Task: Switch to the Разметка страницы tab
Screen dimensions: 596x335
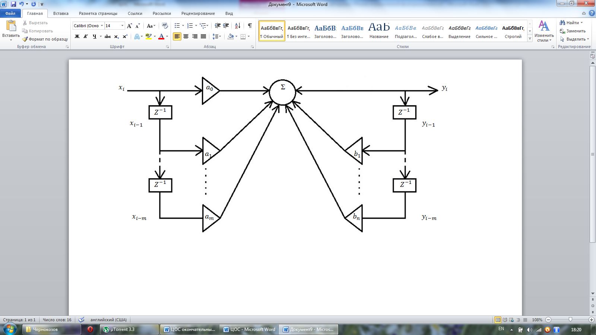Action: click(x=98, y=13)
